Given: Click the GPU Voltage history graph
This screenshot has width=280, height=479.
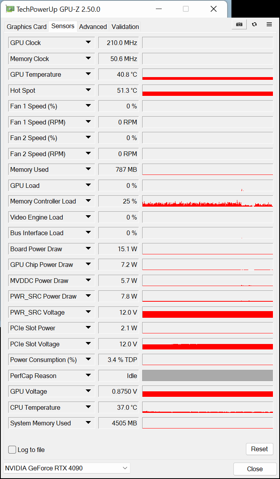Looking at the screenshot, I should (x=208, y=391).
